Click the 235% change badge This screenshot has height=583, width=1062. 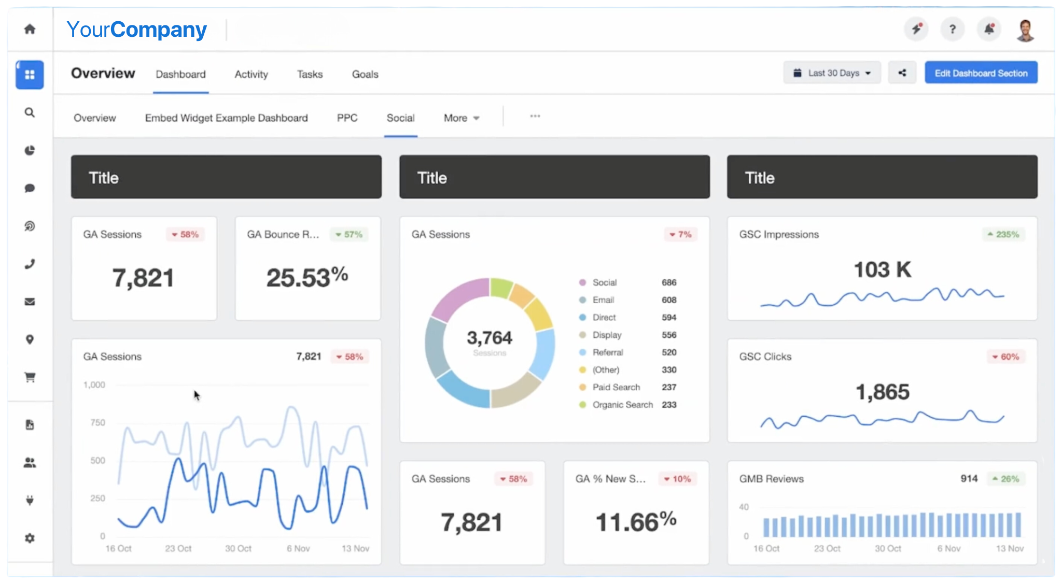[x=1003, y=234]
